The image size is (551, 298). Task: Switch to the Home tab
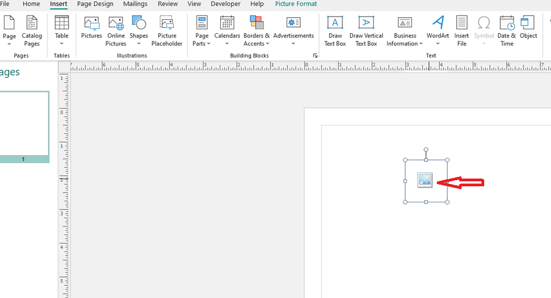pos(31,4)
